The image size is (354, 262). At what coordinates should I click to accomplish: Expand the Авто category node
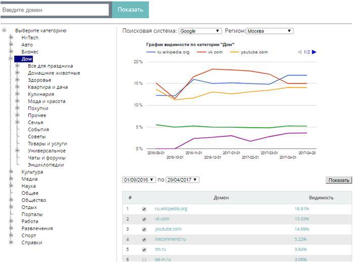tap(11, 44)
